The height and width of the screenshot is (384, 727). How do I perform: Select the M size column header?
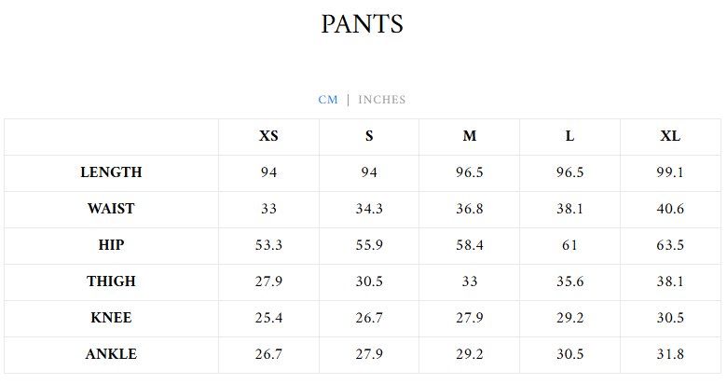pyautogui.click(x=470, y=136)
